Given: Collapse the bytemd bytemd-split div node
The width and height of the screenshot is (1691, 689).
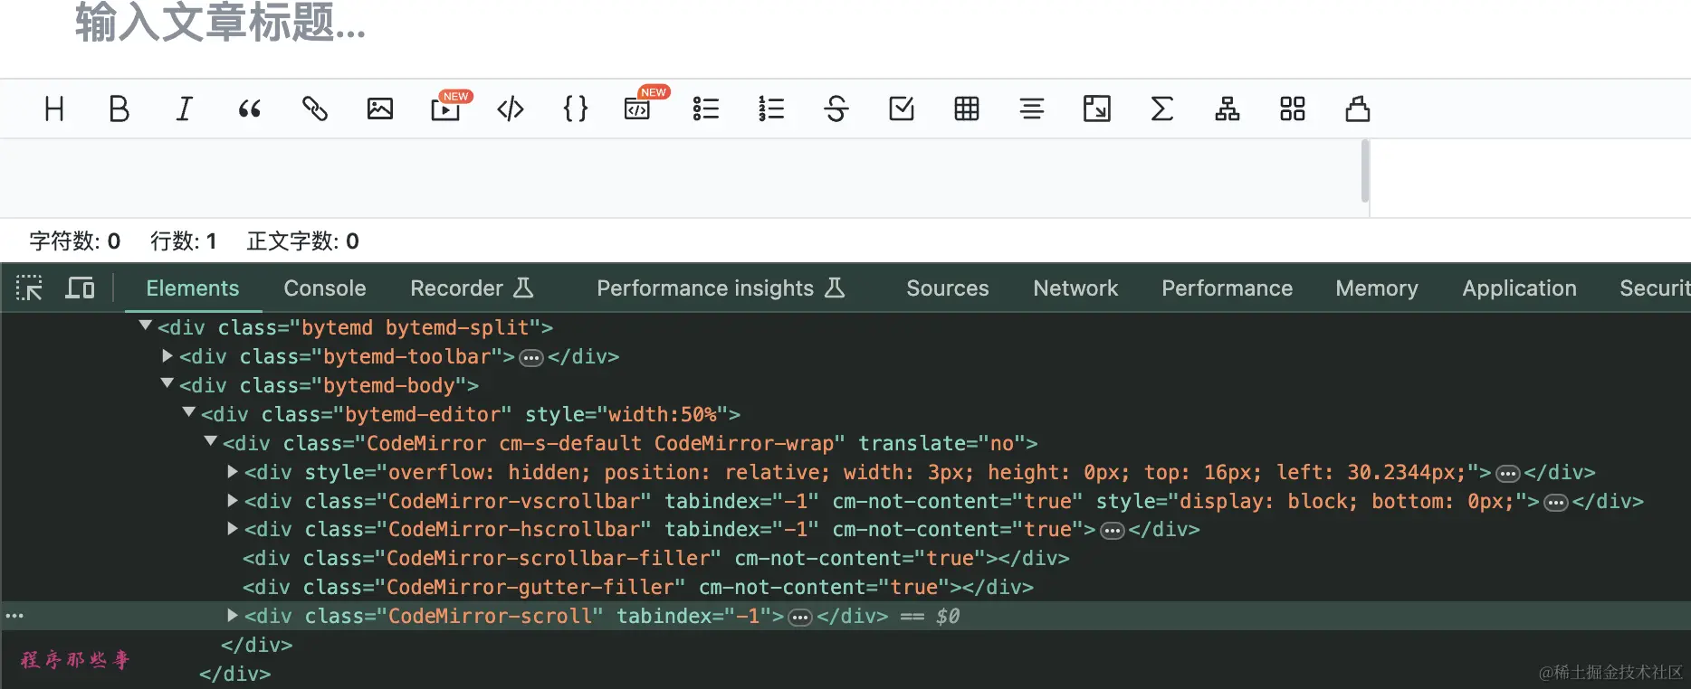Looking at the screenshot, I should point(145,326).
